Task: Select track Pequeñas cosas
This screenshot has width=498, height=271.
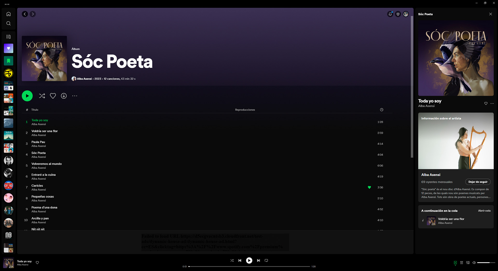Action: (x=207, y=198)
